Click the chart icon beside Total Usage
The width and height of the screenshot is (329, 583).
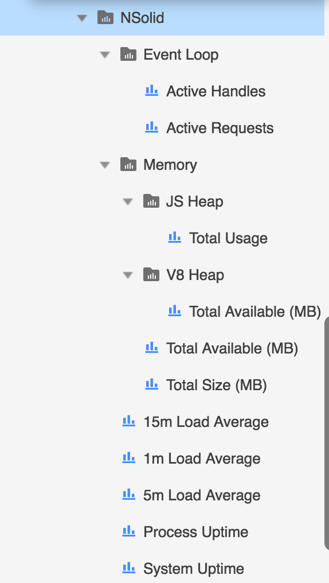174,237
